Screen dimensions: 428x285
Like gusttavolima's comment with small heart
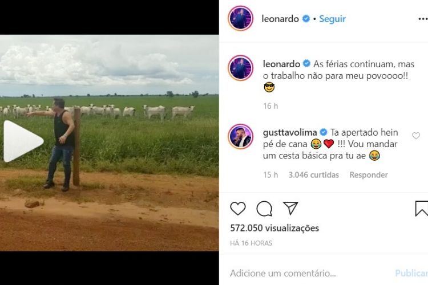click(x=415, y=136)
